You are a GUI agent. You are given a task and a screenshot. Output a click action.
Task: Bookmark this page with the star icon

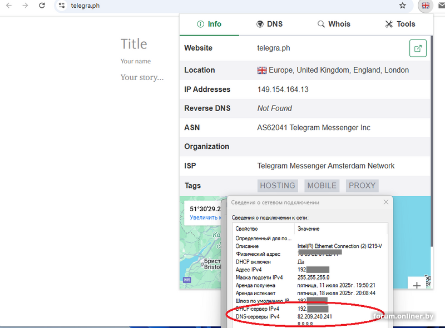coord(403,6)
